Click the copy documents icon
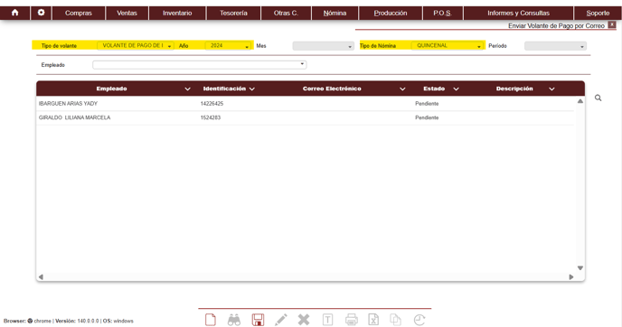Image resolution: width=622 pixels, height=327 pixels. click(x=395, y=320)
